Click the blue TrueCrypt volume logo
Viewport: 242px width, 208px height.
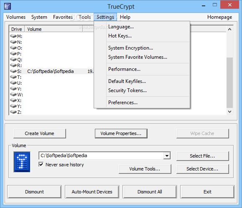[x=22, y=162]
